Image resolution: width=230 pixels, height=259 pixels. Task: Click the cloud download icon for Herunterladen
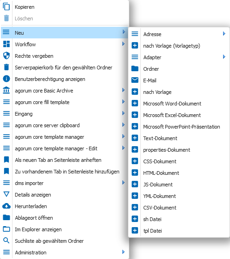[x=6, y=206]
